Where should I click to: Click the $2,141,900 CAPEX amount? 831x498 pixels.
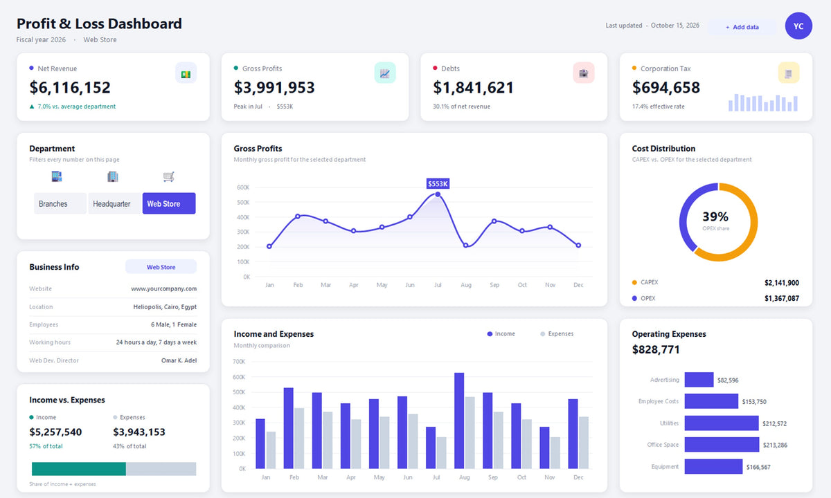pyautogui.click(x=782, y=283)
